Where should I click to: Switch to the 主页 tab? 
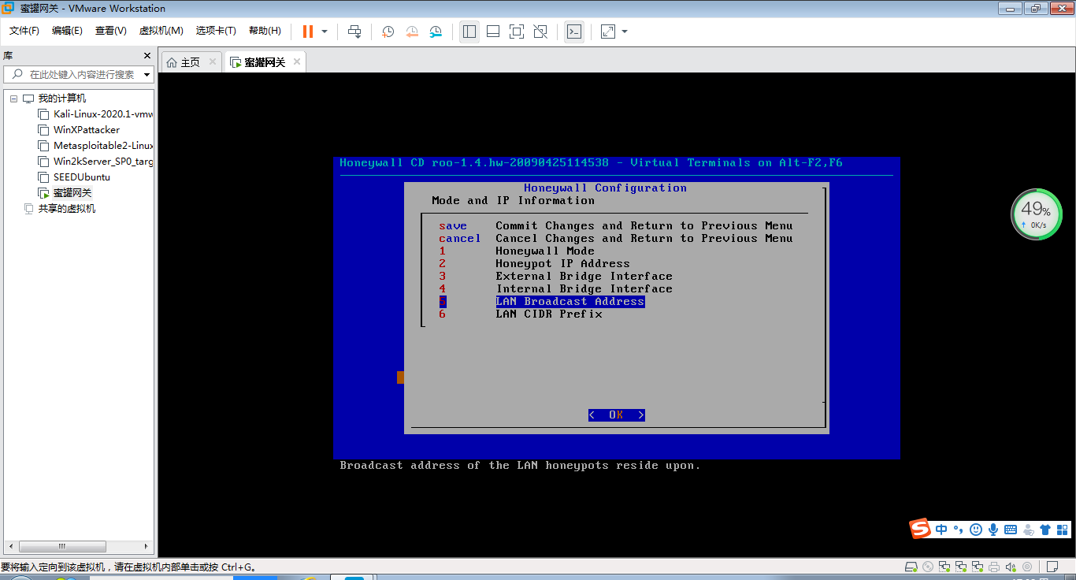191,62
